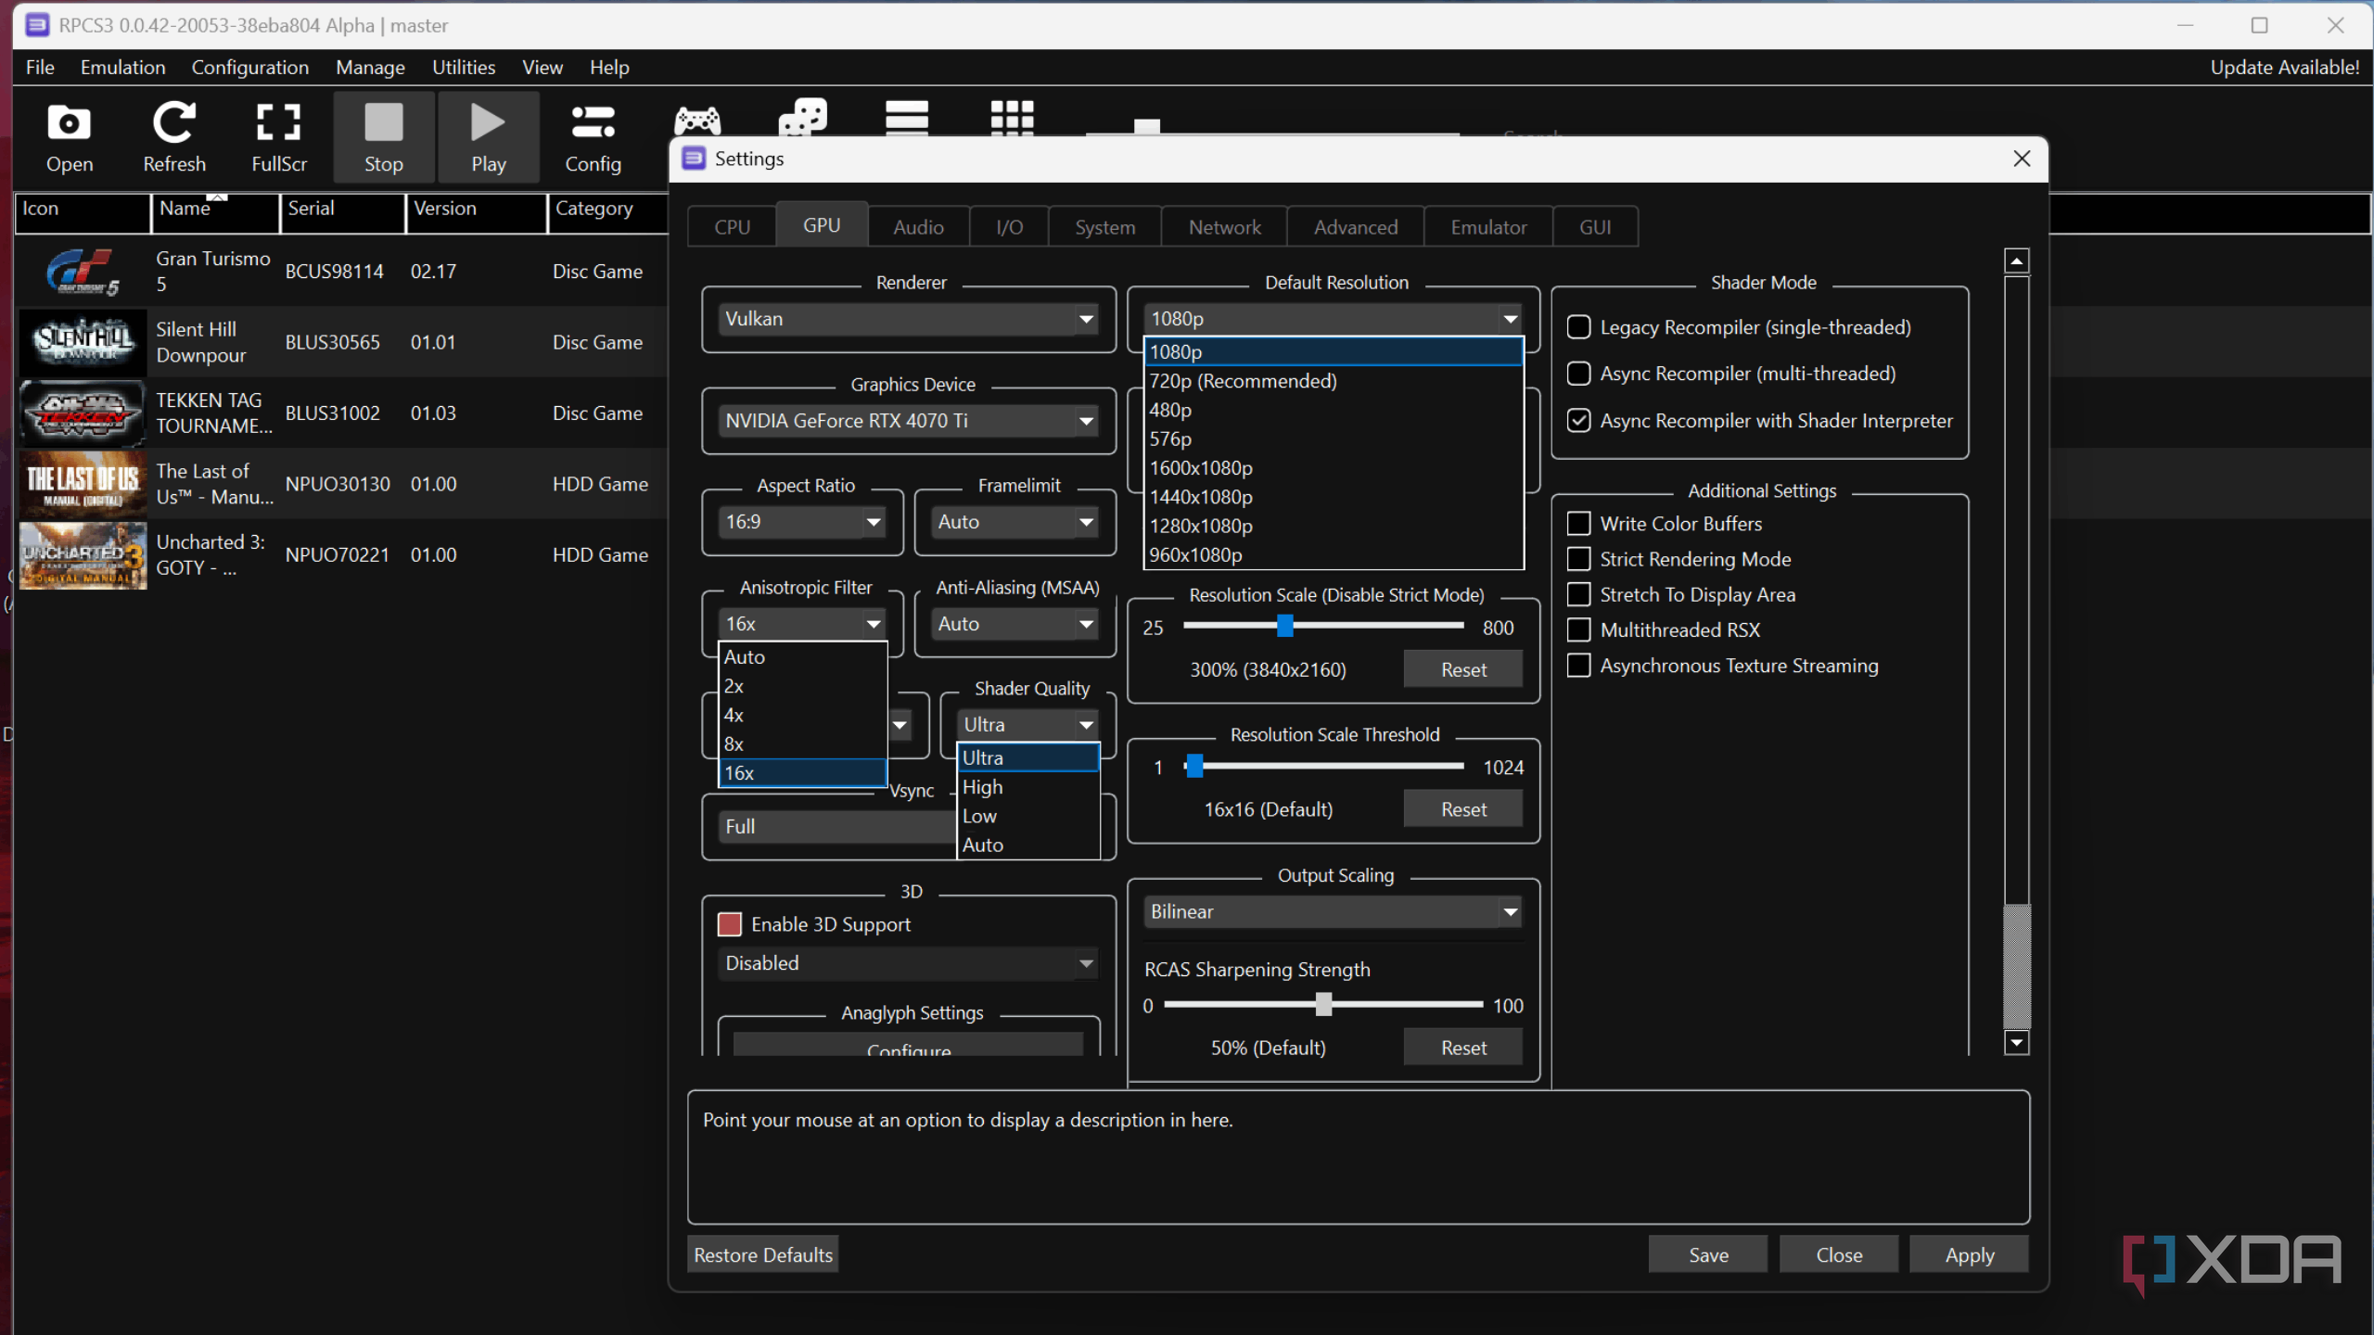Click the Play toolbar icon
This screenshot has width=2374, height=1335.
tap(488, 137)
